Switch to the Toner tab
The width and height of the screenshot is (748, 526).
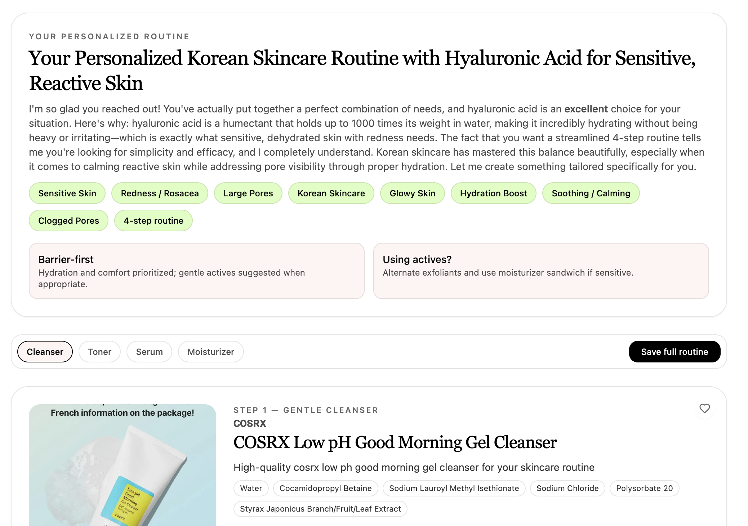pos(99,352)
